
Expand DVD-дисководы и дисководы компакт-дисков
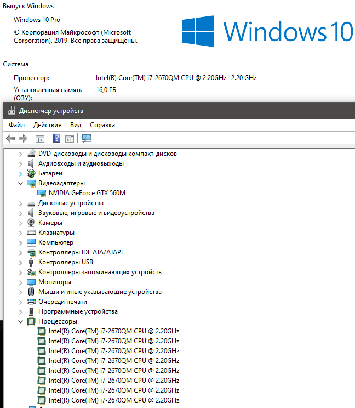(x=20, y=154)
